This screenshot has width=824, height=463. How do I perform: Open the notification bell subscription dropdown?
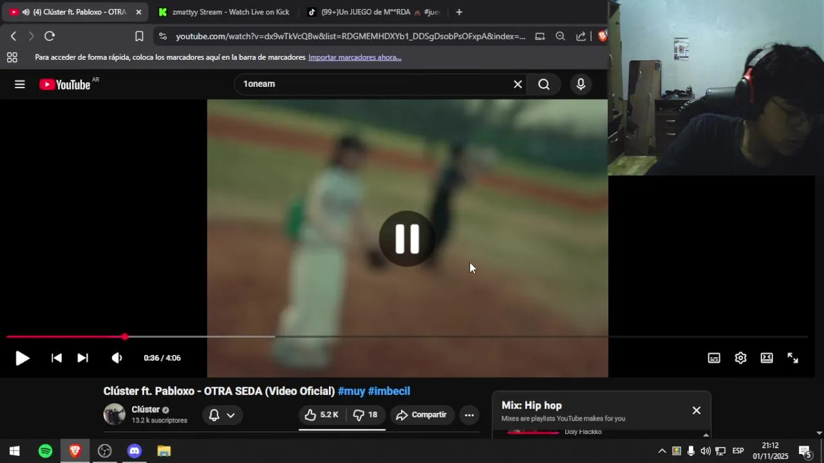tap(223, 415)
